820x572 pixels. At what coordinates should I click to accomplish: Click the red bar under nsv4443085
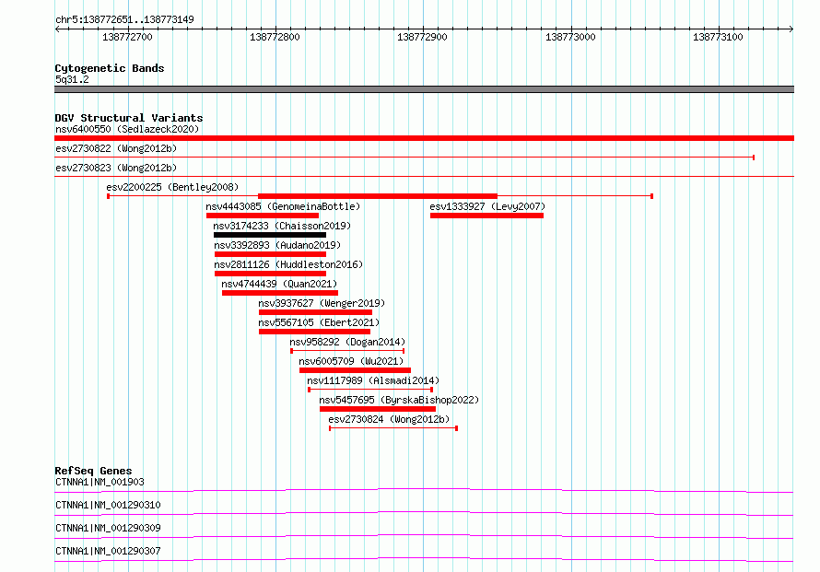[263, 216]
